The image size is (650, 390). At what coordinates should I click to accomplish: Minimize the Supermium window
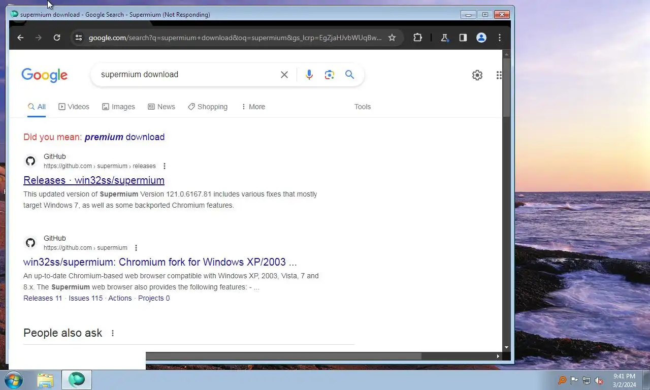coord(468,15)
